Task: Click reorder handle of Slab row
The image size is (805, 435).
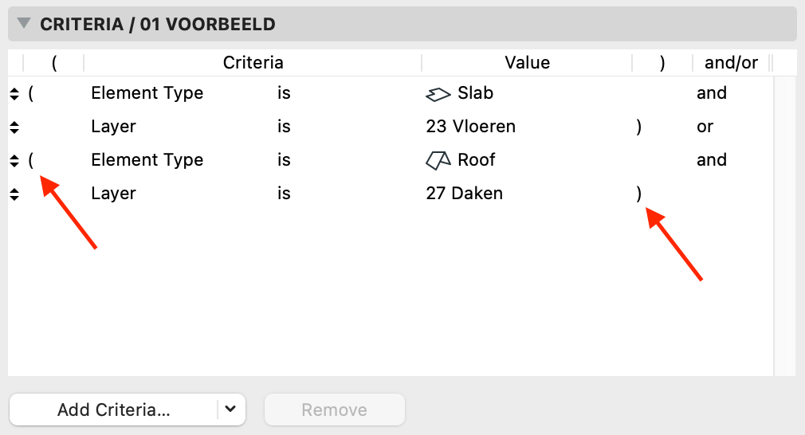Action: coord(14,94)
